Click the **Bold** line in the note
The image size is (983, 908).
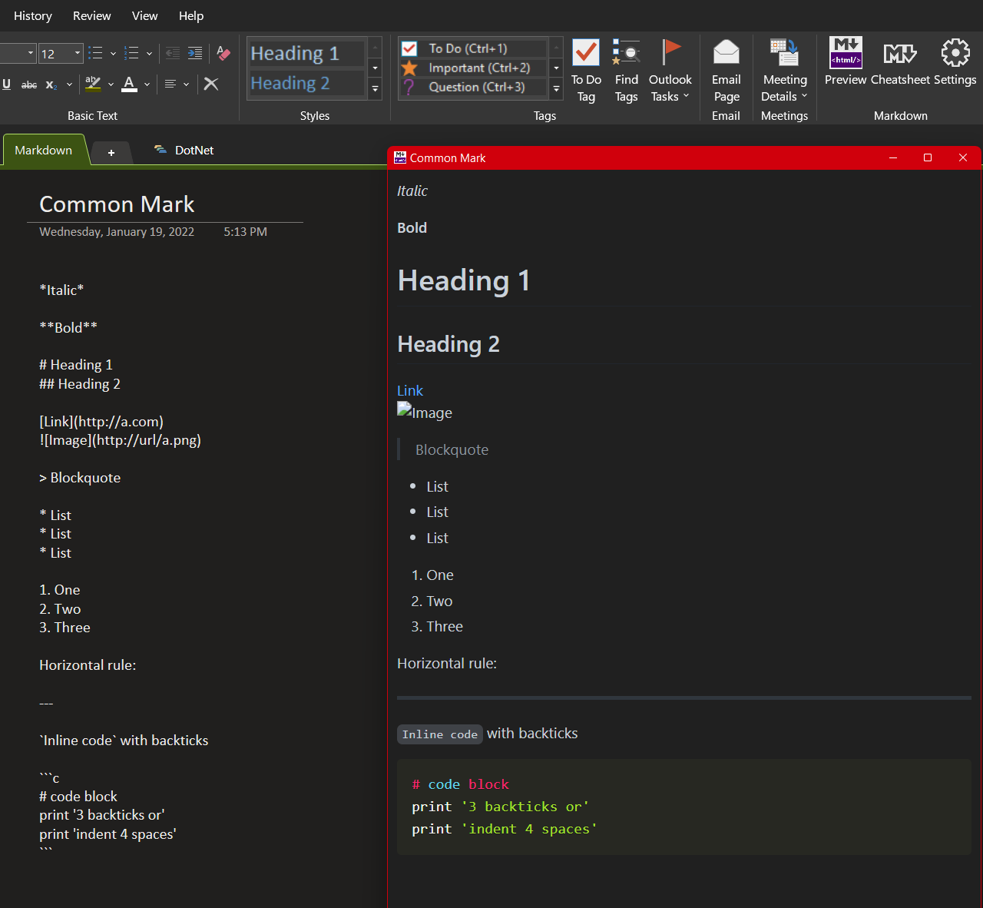68,327
